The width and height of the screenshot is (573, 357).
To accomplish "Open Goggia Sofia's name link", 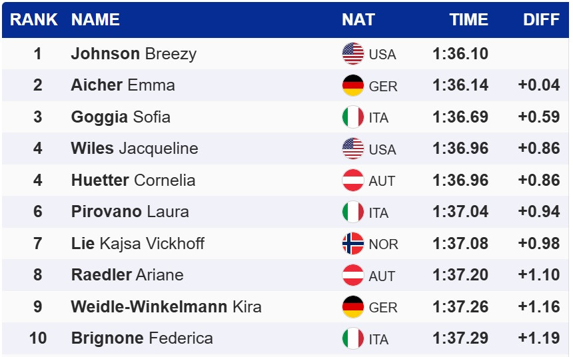I will (121, 117).
